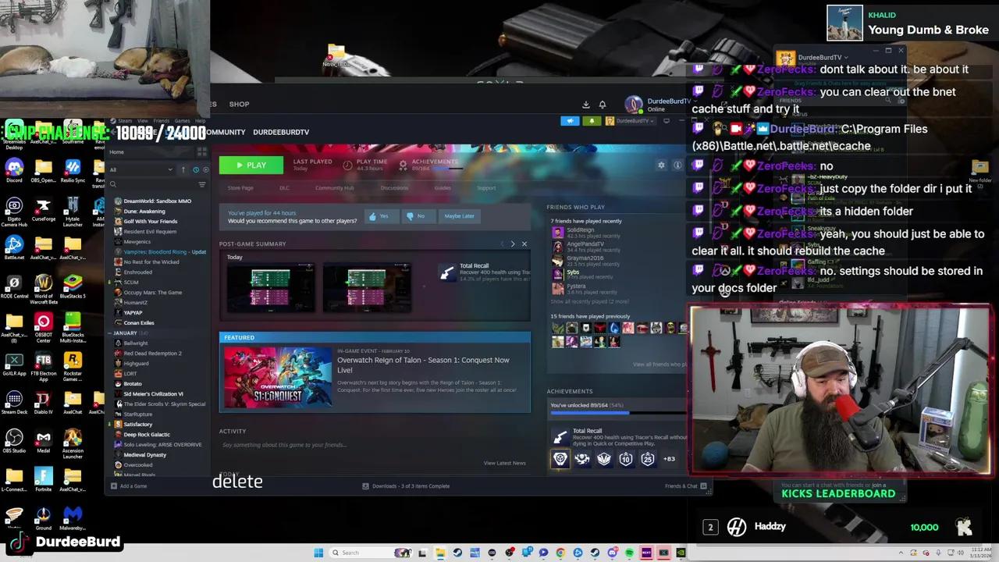Toggle the green notification bell beside DurdeeBurdTV
The height and width of the screenshot is (562, 999).
[592, 121]
